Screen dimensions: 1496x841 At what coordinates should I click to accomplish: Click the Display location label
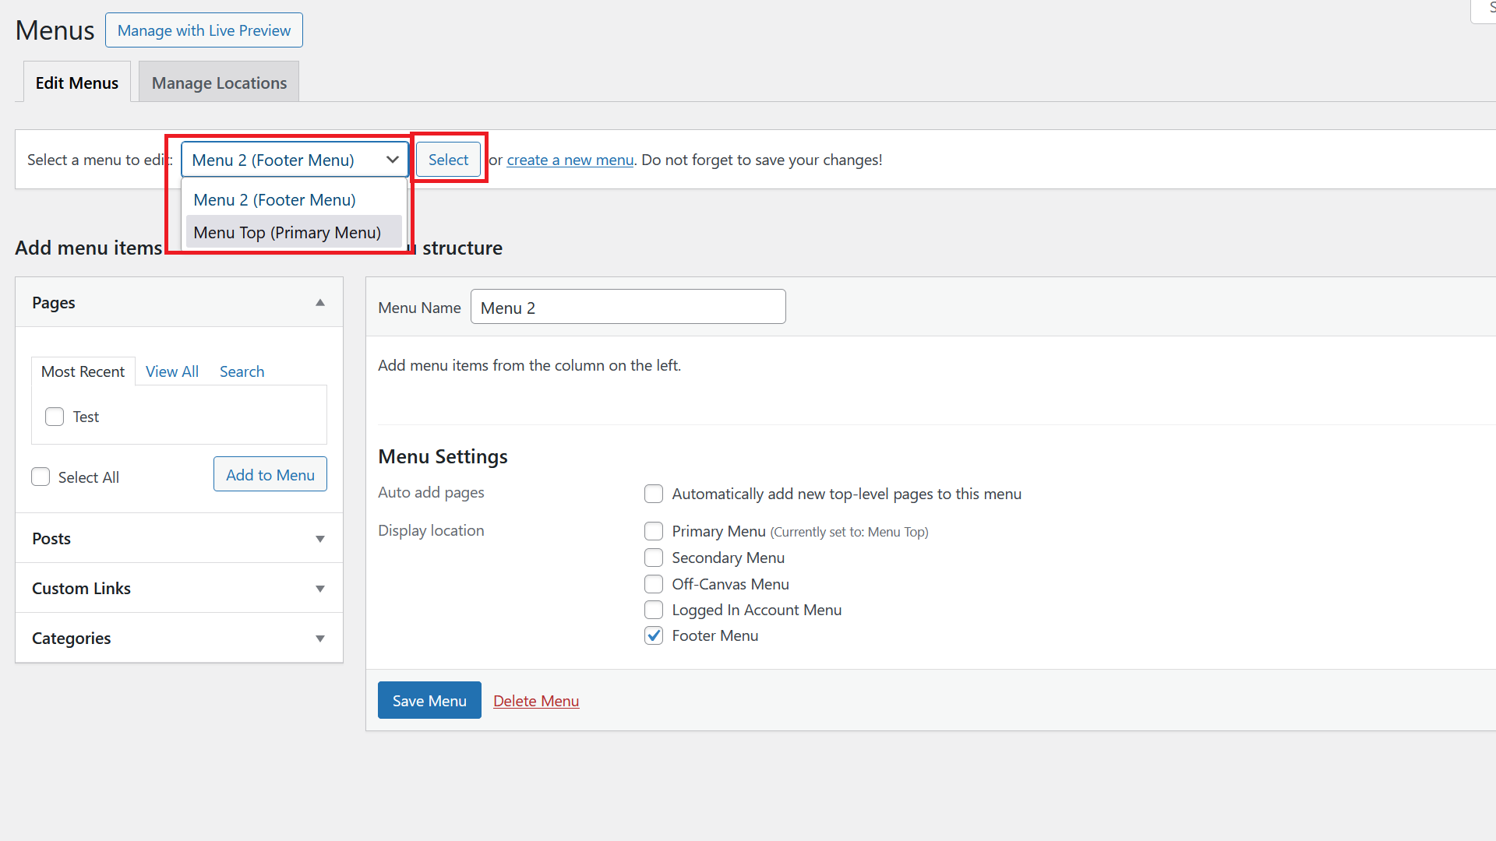point(431,530)
